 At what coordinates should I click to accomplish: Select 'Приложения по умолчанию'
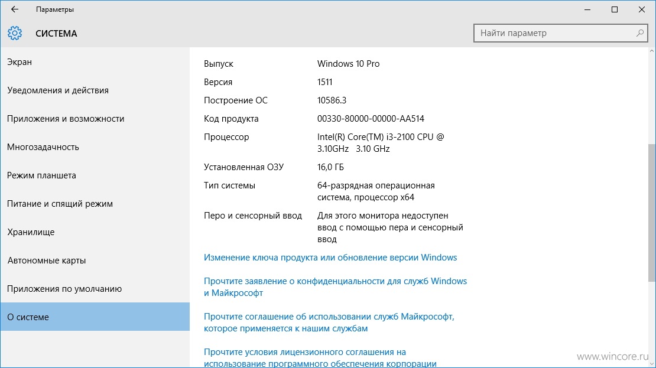(x=95, y=289)
